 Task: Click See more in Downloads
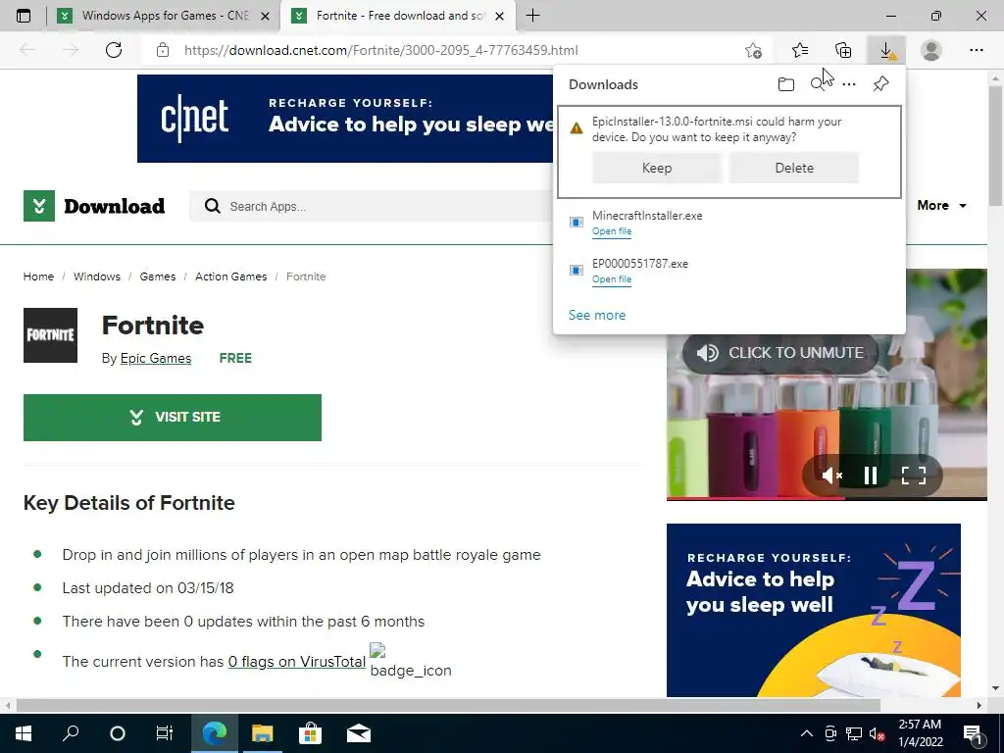[597, 315]
